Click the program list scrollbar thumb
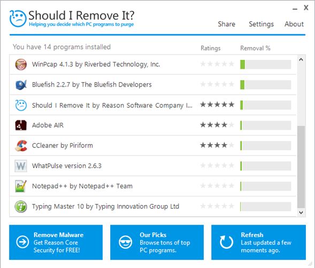The width and height of the screenshot is (315, 268). click(301, 167)
